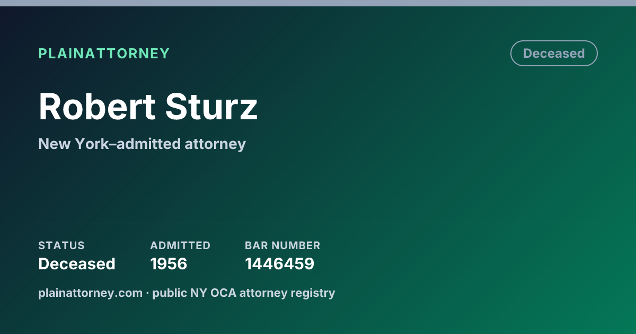Select the bar number 1446459
The image size is (636, 334).
click(279, 263)
